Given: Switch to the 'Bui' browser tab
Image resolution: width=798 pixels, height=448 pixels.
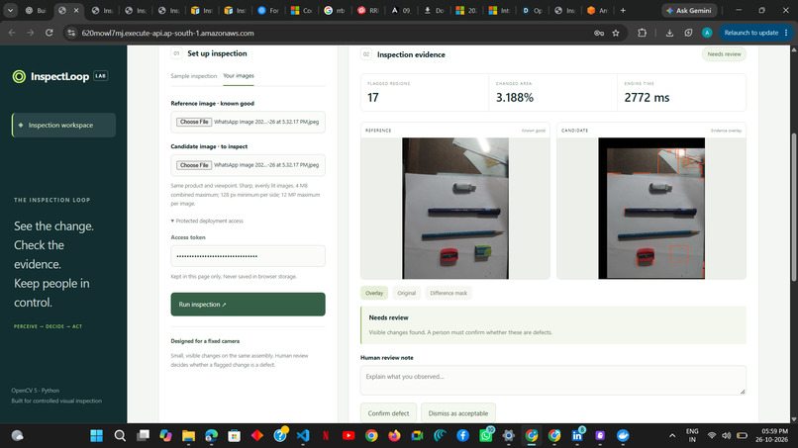Looking at the screenshot, I should coord(36,10).
